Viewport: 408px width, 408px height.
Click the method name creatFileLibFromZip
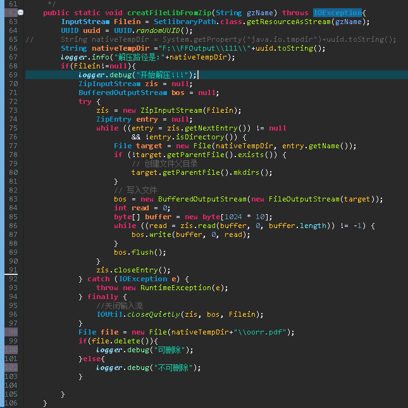click(169, 13)
